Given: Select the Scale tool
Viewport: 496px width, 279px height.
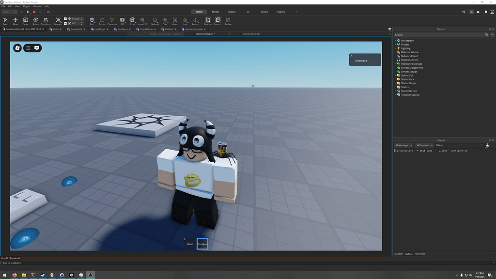Looking at the screenshot, I should pyautogui.click(x=26, y=20).
